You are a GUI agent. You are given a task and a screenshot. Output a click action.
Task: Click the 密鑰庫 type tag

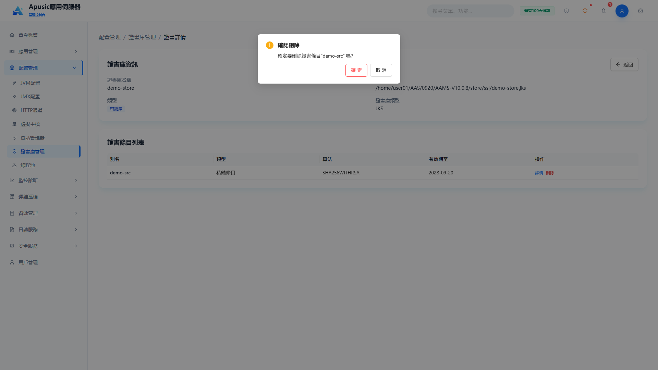click(x=116, y=109)
